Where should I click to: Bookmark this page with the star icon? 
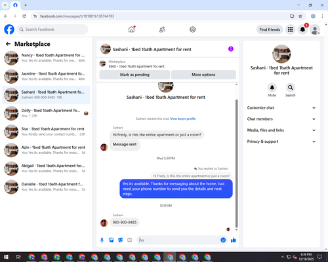tap(300, 16)
